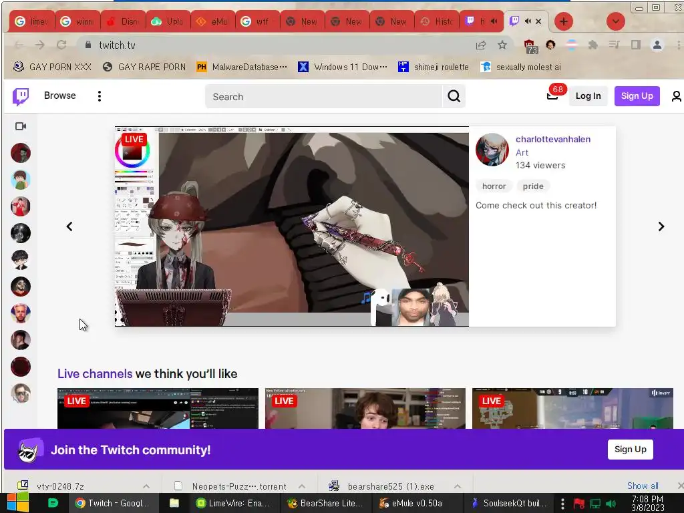Close the downloads bar
The height and width of the screenshot is (513, 684).
pyautogui.click(x=680, y=486)
